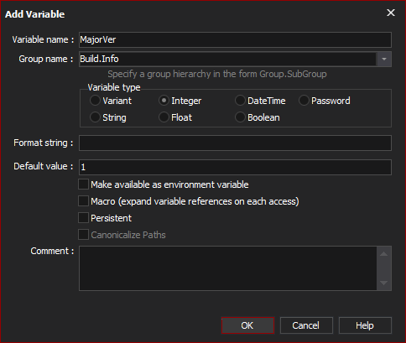Click inside the Format string field
This screenshot has width=406, height=343.
pyautogui.click(x=235, y=143)
